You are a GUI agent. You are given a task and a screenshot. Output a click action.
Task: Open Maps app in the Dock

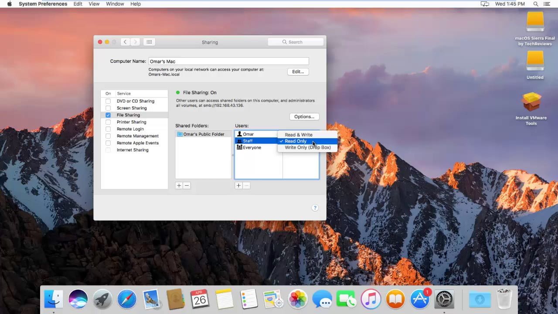coord(274,299)
